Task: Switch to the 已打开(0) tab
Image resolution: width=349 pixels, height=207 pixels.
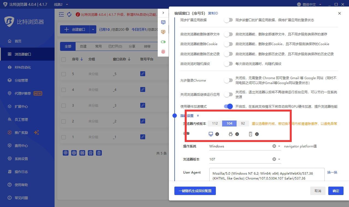Action: coord(115,47)
